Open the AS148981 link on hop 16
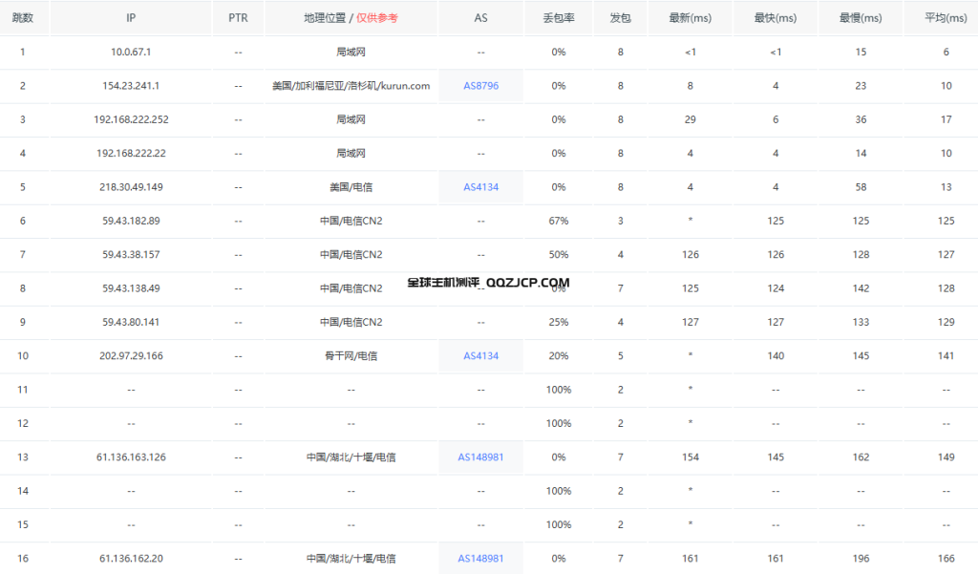 click(x=480, y=558)
